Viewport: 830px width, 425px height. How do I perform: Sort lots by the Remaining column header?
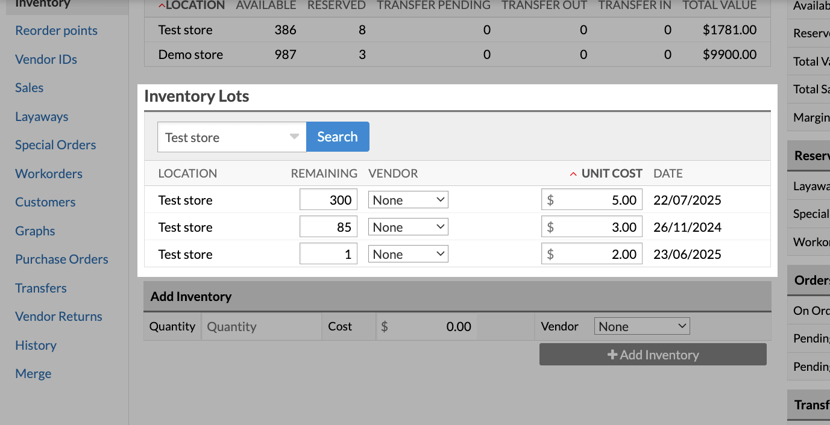click(324, 173)
